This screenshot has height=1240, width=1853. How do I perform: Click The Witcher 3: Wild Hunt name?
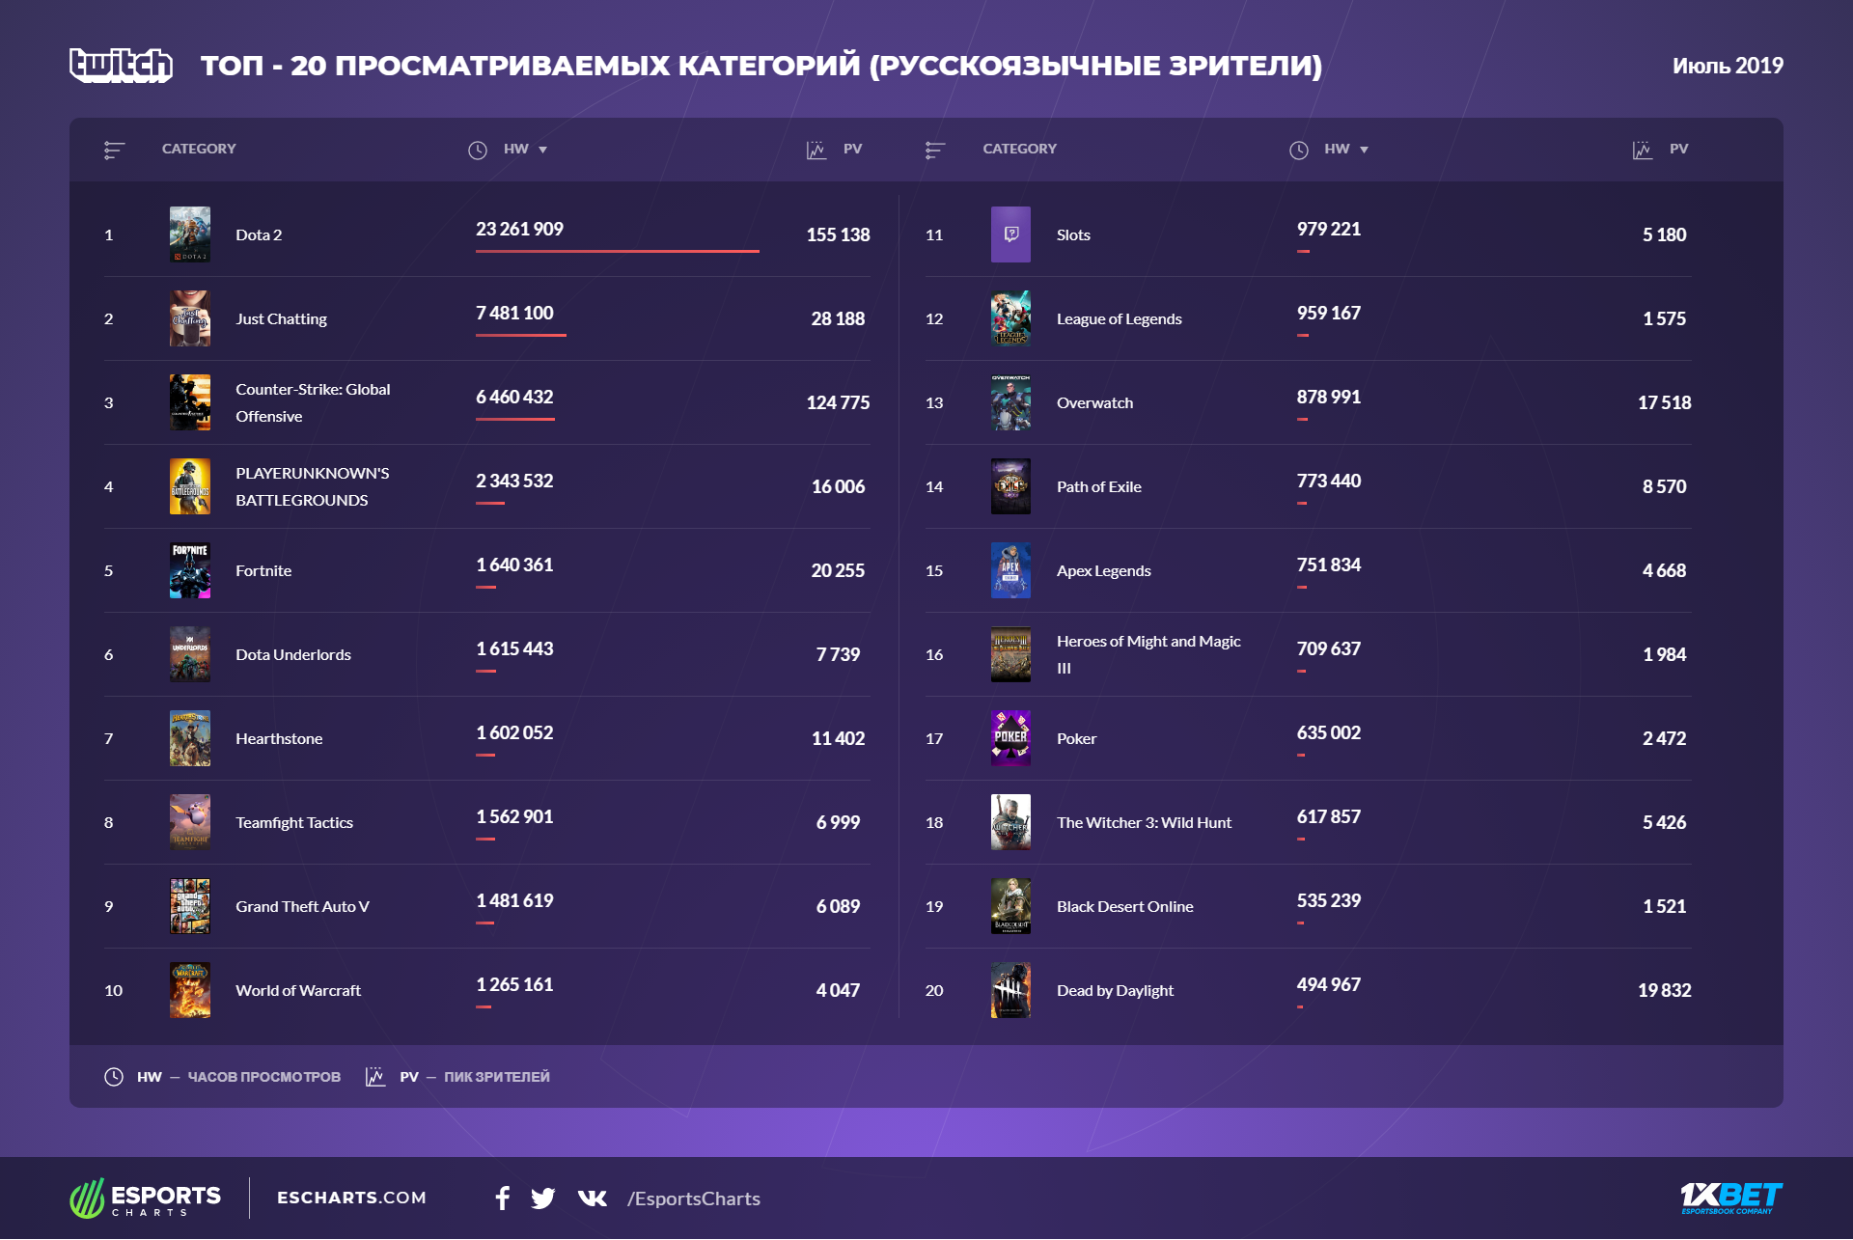click(1144, 822)
